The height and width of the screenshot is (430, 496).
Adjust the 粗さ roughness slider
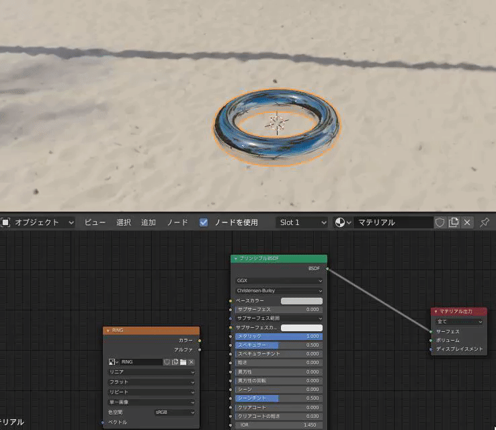(x=279, y=363)
